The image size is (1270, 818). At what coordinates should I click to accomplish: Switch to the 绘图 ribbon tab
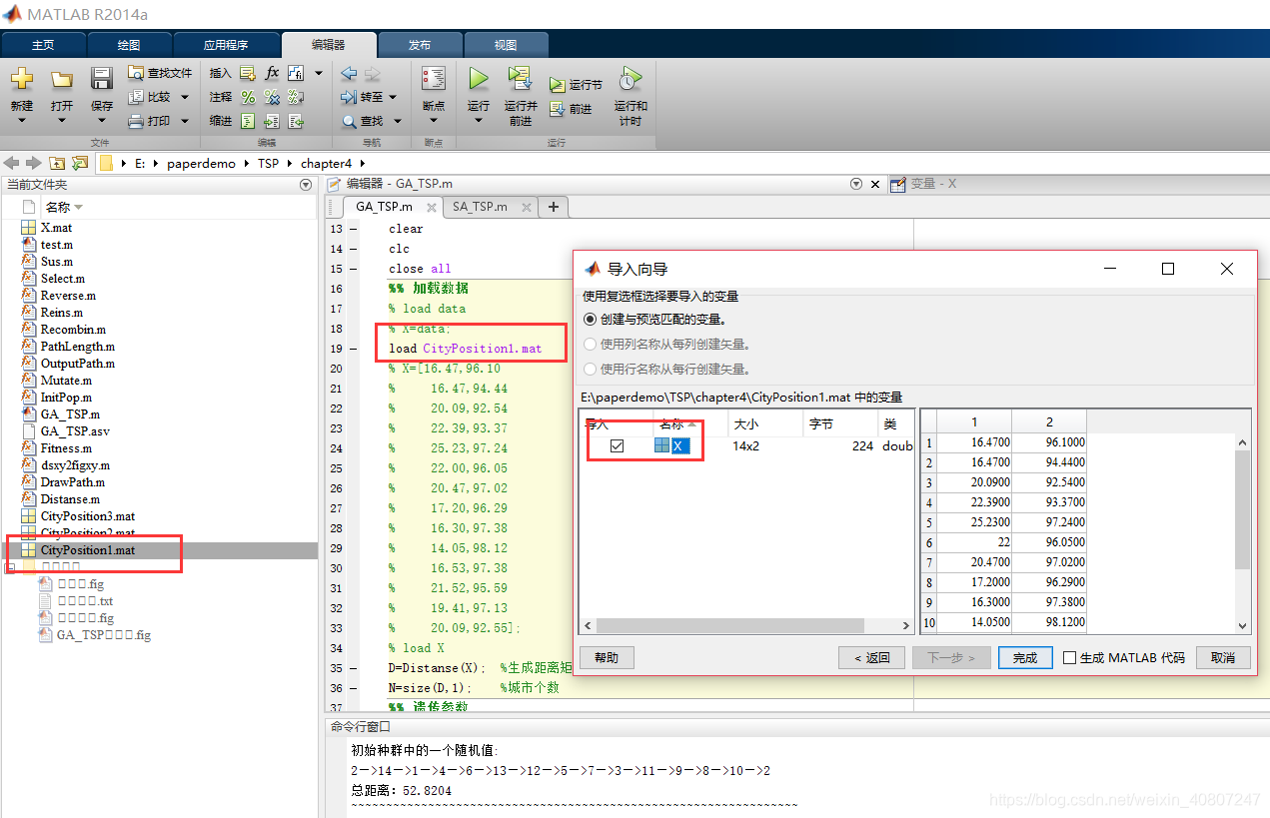click(129, 45)
